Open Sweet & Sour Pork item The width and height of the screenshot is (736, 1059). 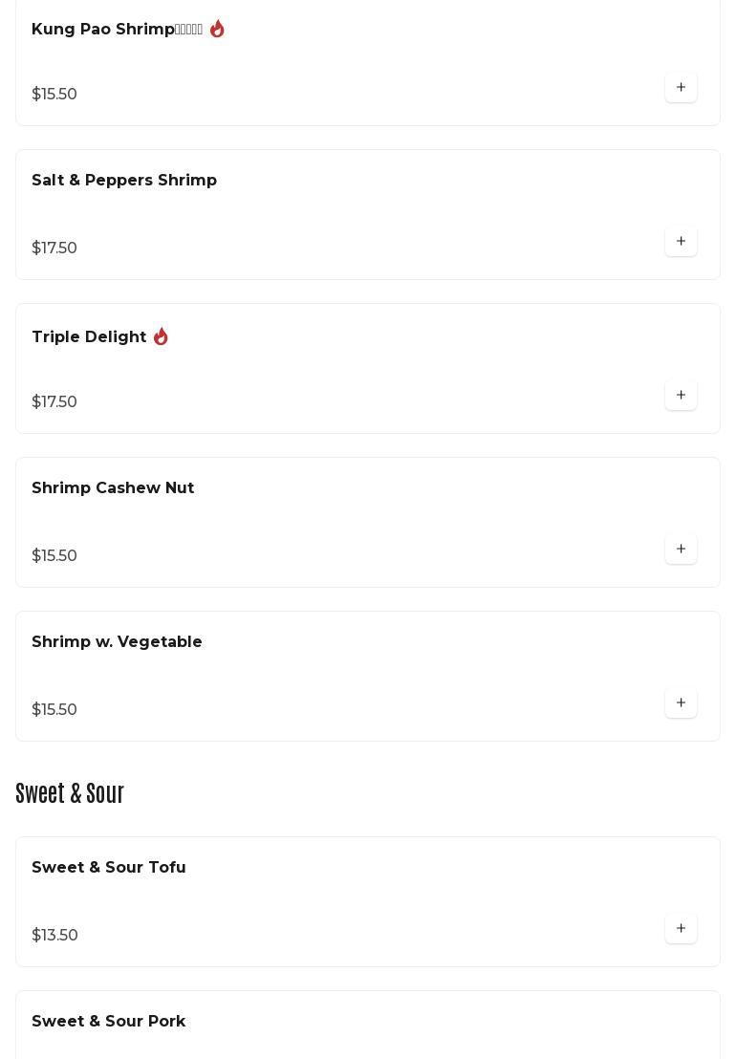pos(109,1022)
